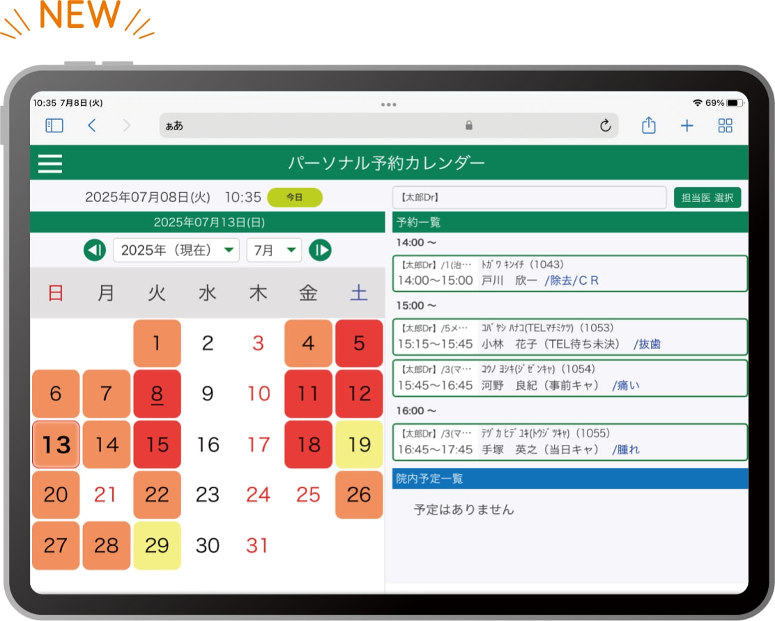Go to next month arrow
775x621 pixels.
[x=320, y=250]
